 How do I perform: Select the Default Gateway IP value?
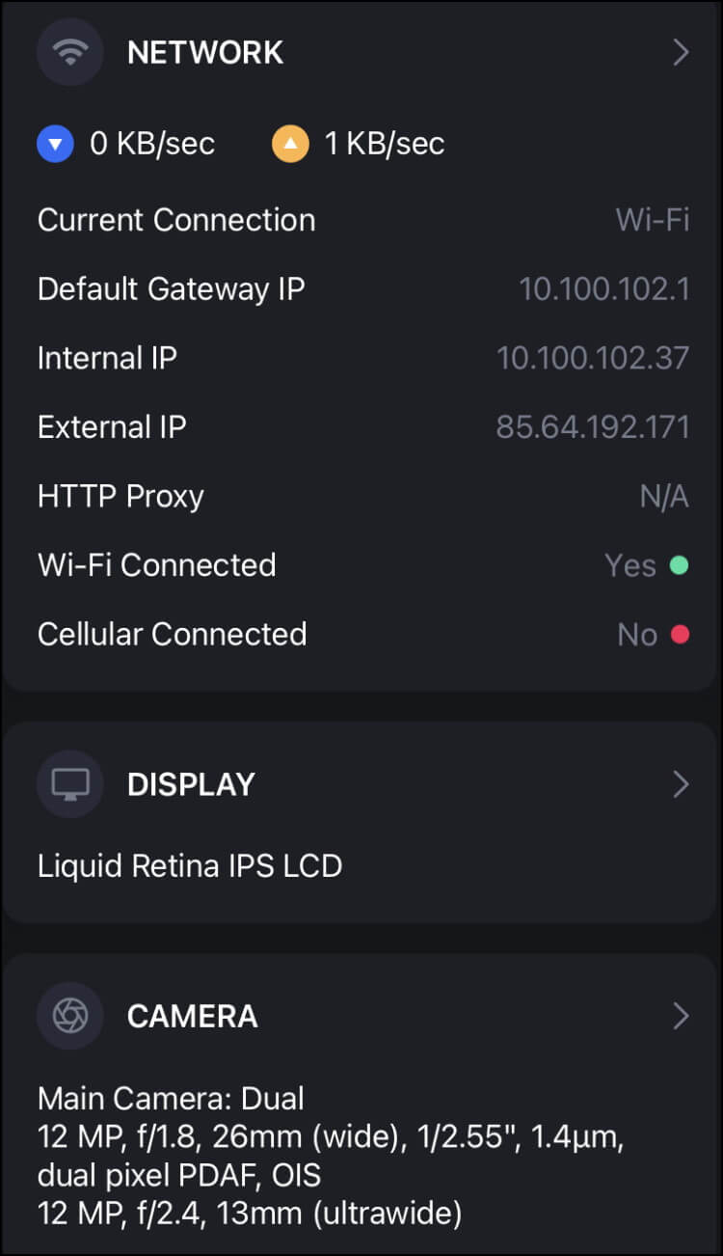pos(604,288)
